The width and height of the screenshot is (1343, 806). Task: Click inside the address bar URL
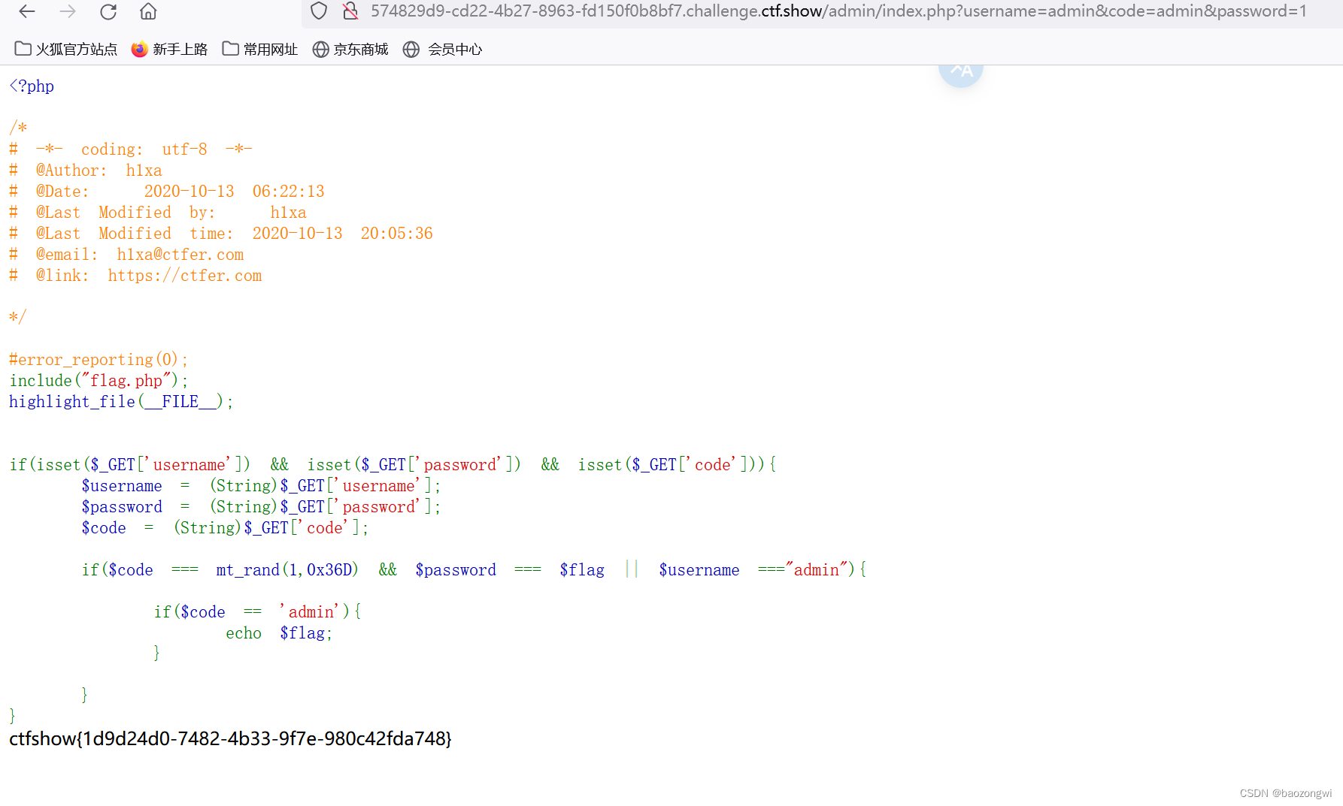pos(677,11)
